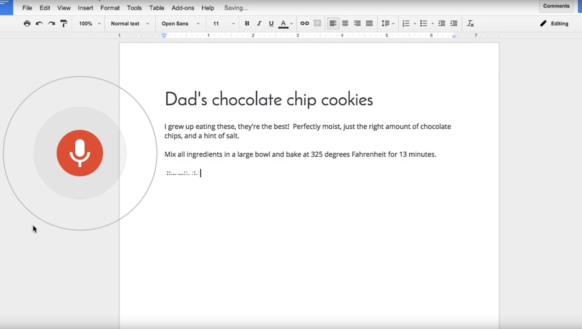Toggle underline formatting
This screenshot has width=582, height=329.
(x=271, y=24)
